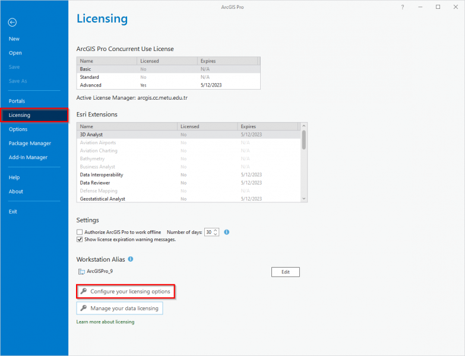Increase number of days with up arrow
The width and height of the screenshot is (465, 356).
[x=216, y=230]
